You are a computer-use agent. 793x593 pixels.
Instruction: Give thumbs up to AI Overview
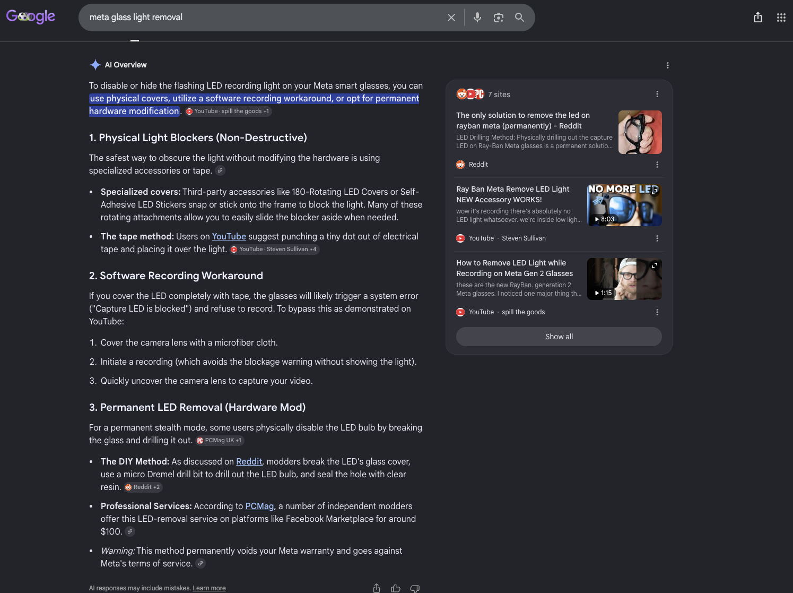pos(396,588)
